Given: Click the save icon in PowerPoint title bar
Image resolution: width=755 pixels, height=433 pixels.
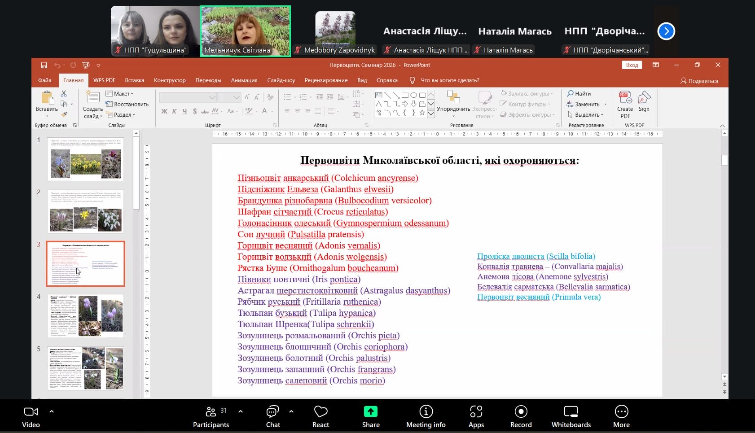Looking at the screenshot, I should click(x=44, y=65).
